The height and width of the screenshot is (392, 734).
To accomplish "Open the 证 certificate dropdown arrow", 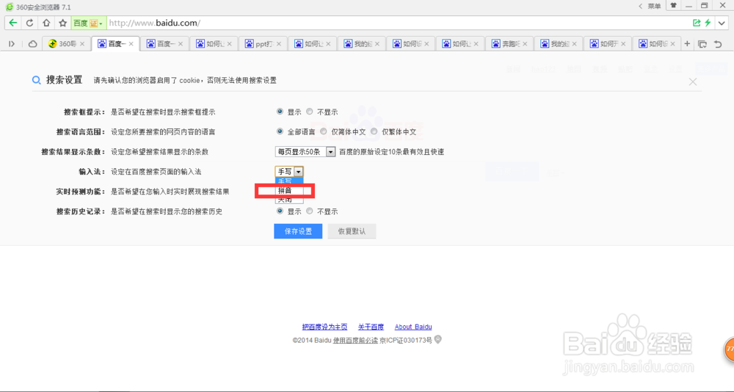I will (x=101, y=23).
